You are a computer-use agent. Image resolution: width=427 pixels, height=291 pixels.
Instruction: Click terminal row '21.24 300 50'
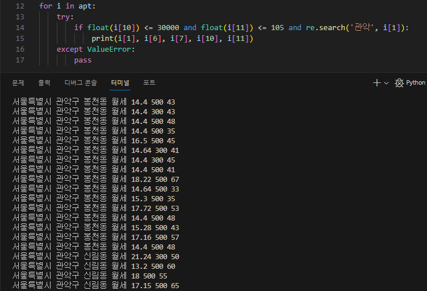pos(95,257)
